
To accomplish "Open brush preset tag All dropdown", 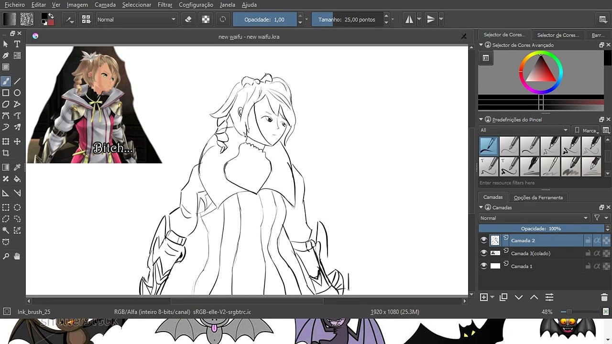I will (524, 130).
